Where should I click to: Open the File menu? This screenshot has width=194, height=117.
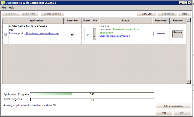click(x=4, y=8)
